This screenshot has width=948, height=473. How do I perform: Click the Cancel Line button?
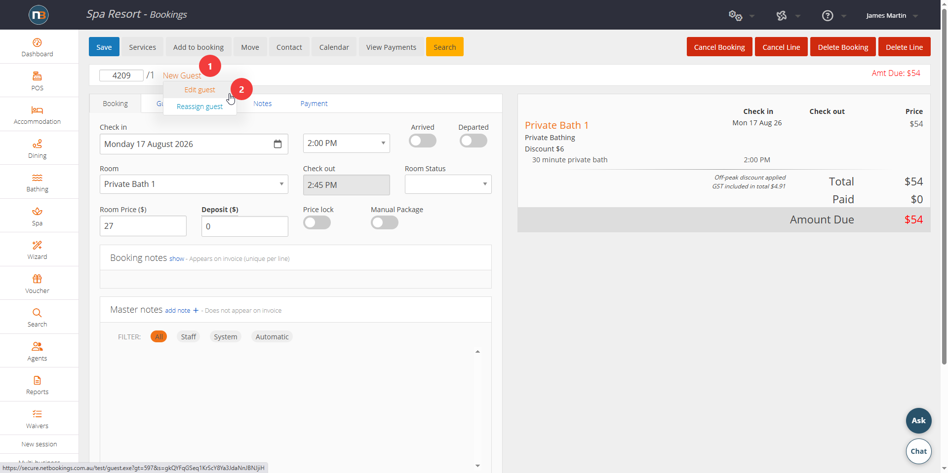pyautogui.click(x=781, y=47)
